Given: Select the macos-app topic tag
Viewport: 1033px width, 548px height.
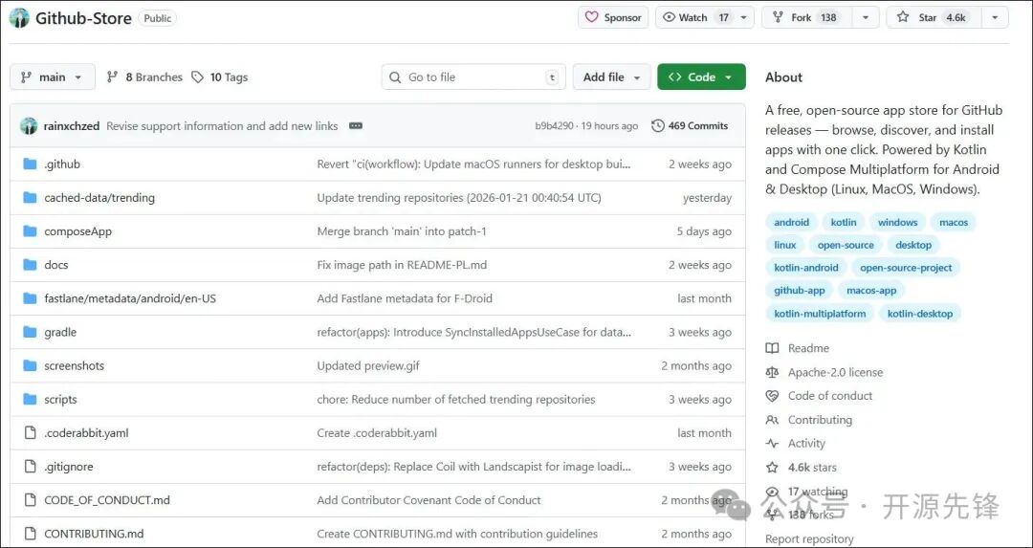Looking at the screenshot, I should coord(871,290).
